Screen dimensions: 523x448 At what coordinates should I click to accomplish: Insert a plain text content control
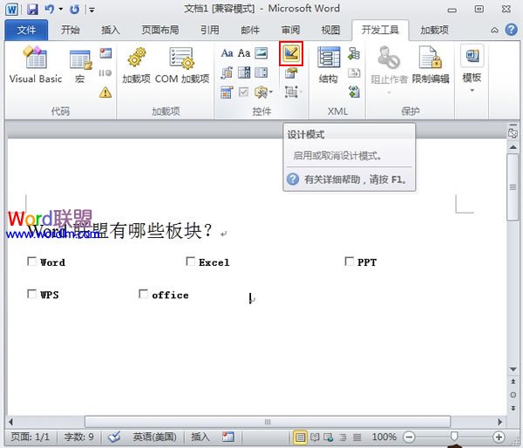244,53
